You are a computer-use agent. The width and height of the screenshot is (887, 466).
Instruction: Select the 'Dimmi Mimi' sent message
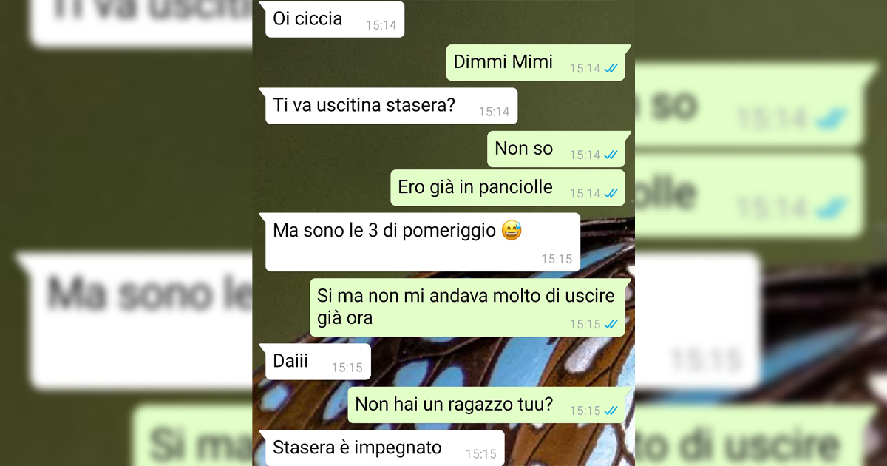(536, 63)
